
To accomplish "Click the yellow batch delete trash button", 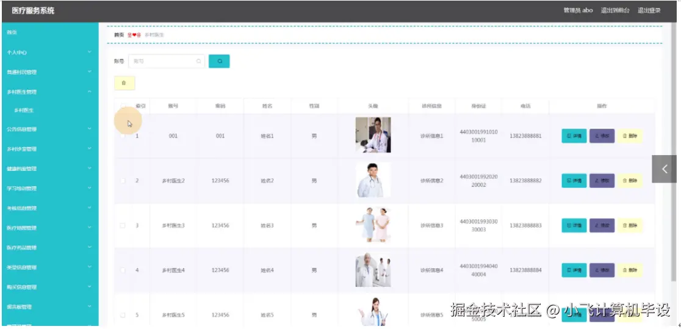I will click(x=124, y=83).
